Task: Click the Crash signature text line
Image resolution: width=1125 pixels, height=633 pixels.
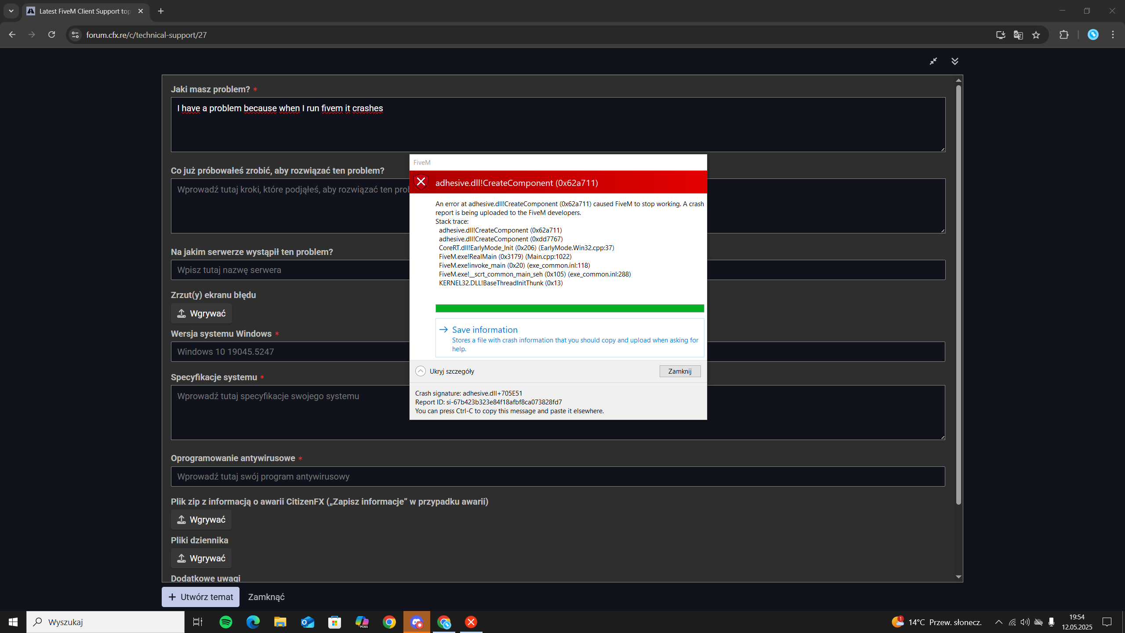Action: pos(469,393)
